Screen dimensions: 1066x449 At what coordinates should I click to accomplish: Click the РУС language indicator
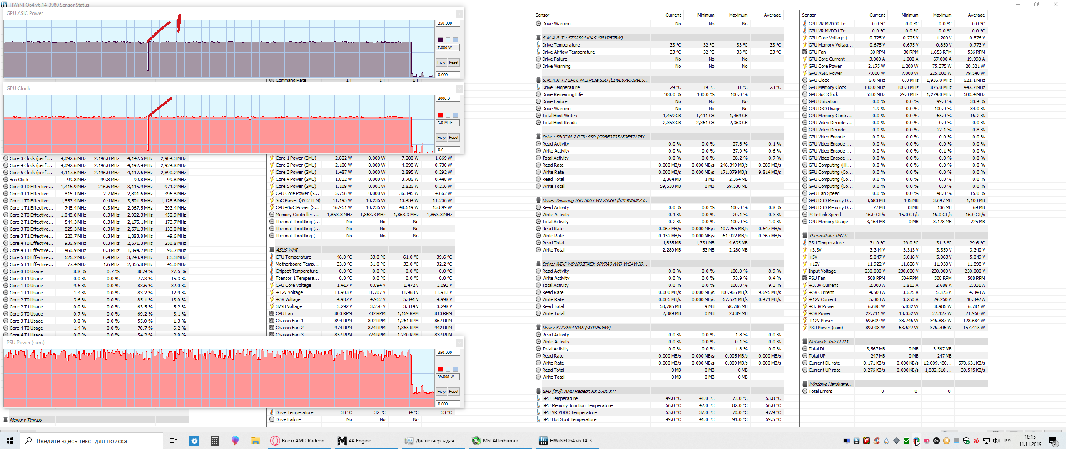tap(1009, 441)
